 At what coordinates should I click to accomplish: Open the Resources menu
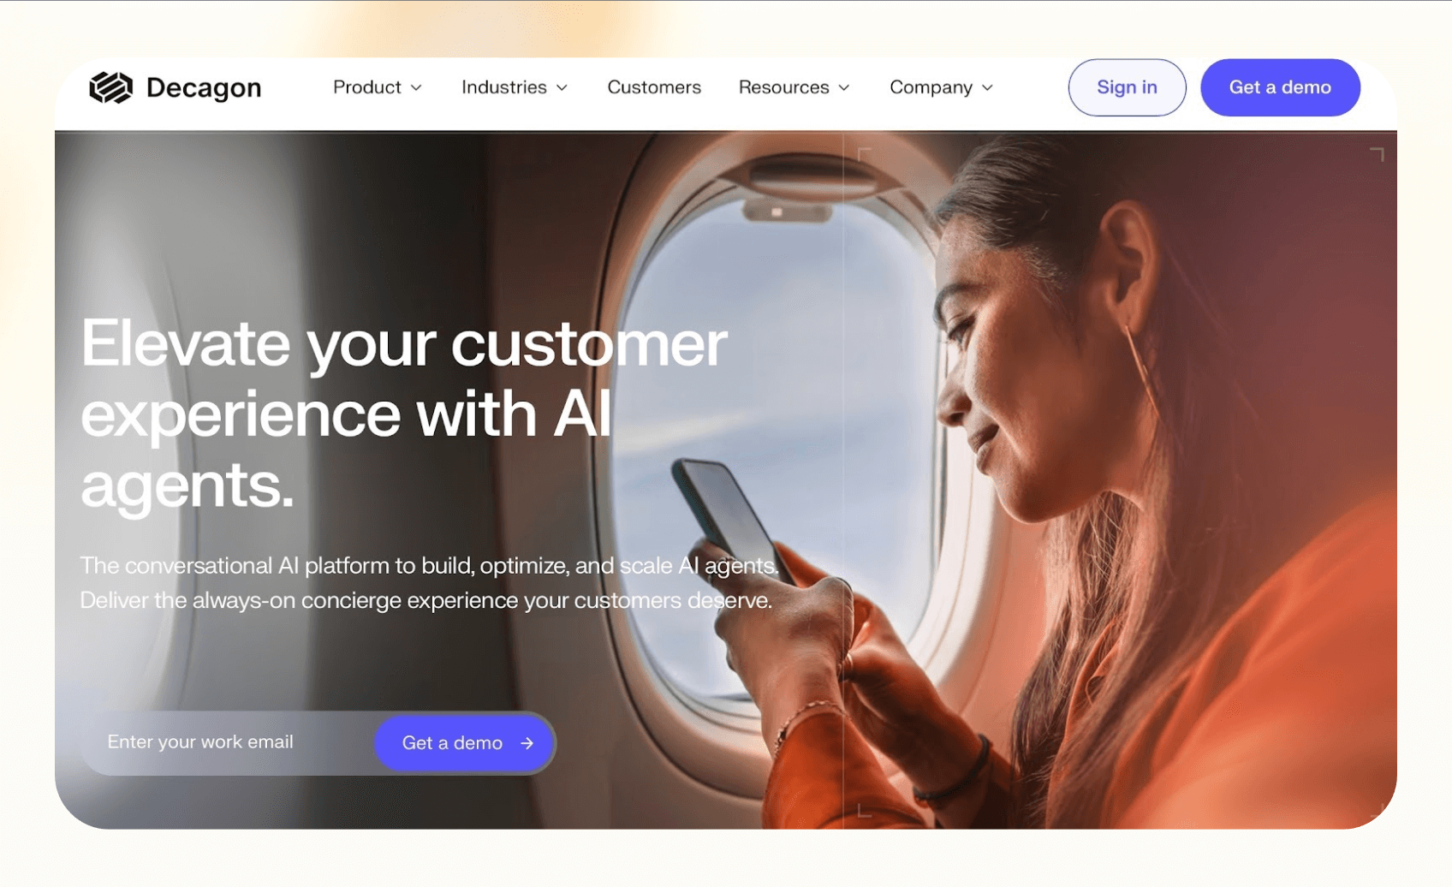point(794,87)
